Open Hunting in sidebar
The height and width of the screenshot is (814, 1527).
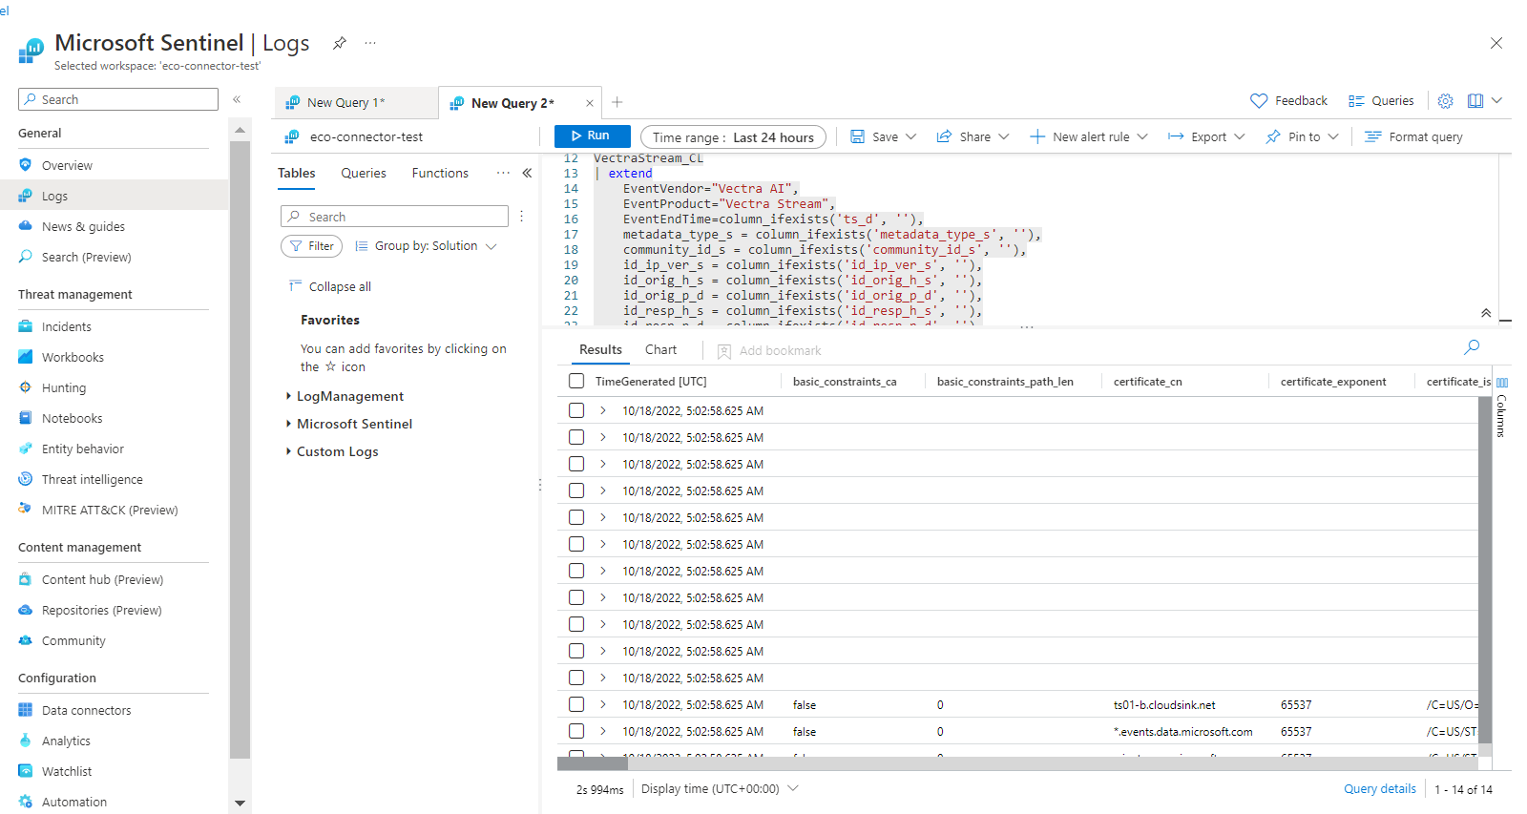64,387
